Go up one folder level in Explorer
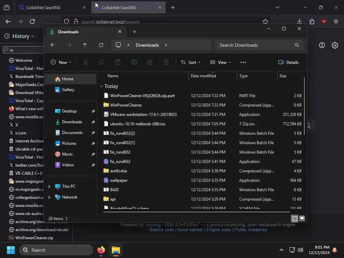Image resolution: width=344 pixels, height=258 pixels. [85, 45]
